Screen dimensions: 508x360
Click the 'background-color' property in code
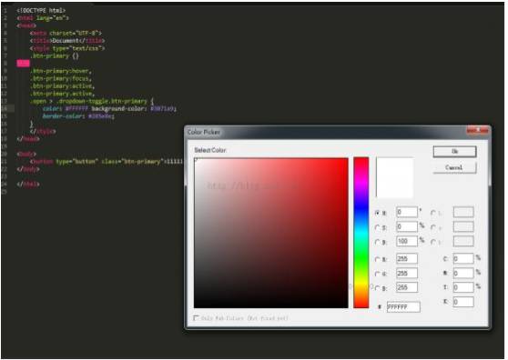click(x=117, y=109)
